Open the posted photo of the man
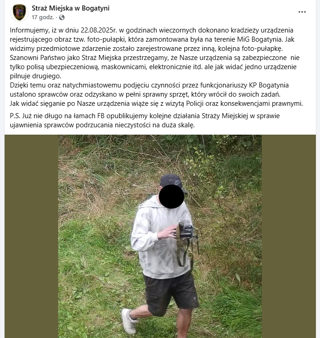 pyautogui.click(x=160, y=236)
